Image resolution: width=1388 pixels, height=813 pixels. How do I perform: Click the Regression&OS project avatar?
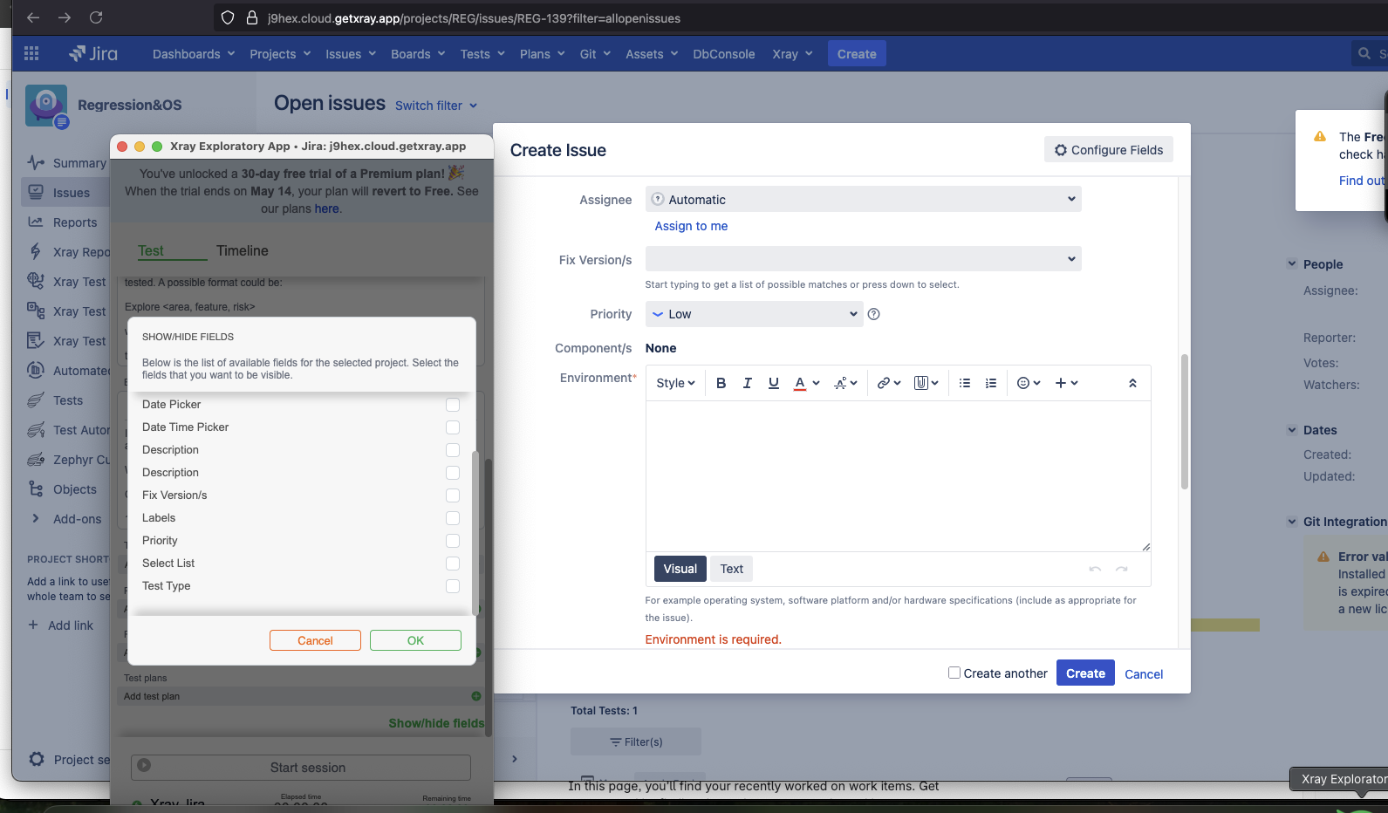coord(46,106)
